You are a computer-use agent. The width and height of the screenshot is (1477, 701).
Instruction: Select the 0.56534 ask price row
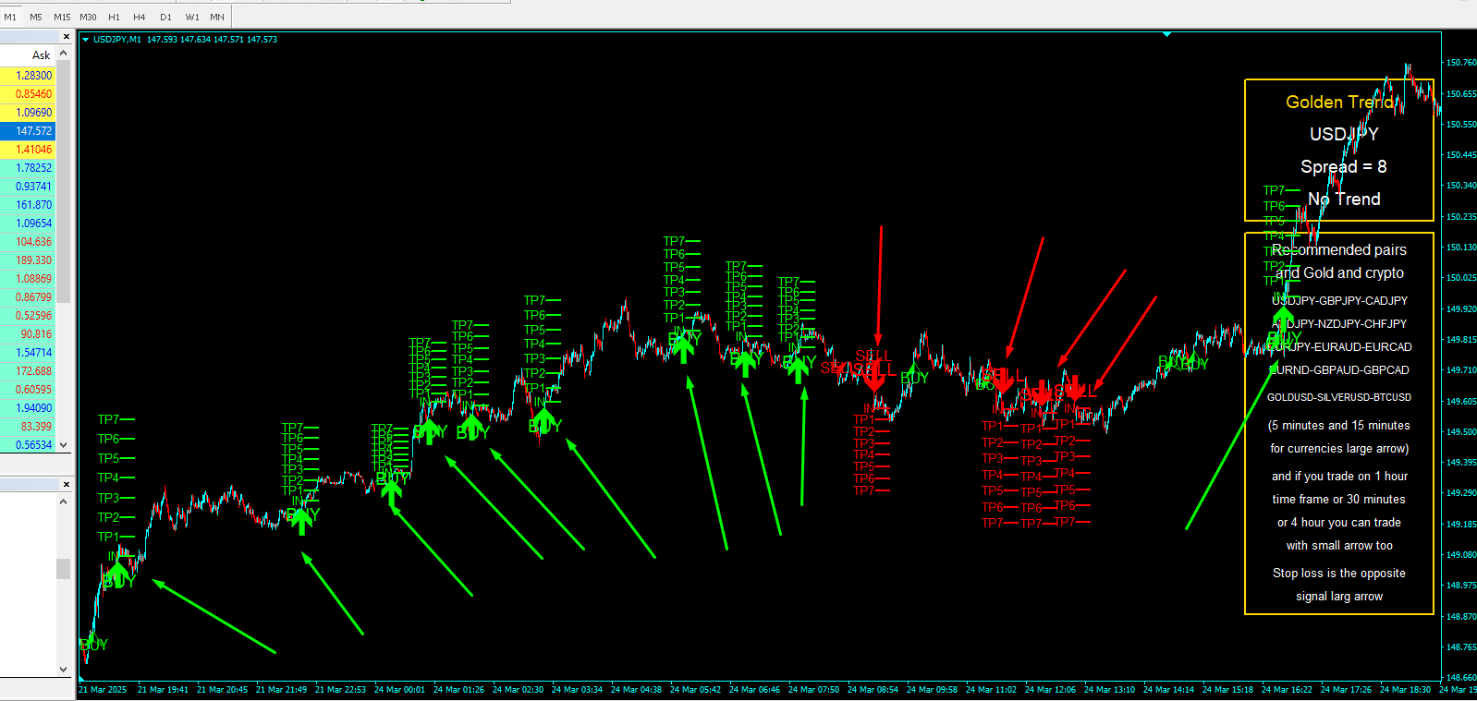click(x=28, y=445)
